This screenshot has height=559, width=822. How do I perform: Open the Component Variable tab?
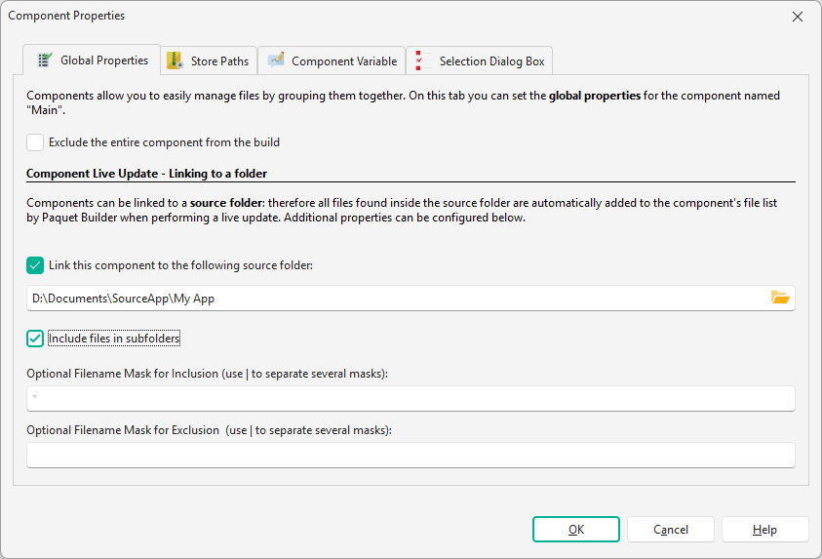(x=332, y=60)
